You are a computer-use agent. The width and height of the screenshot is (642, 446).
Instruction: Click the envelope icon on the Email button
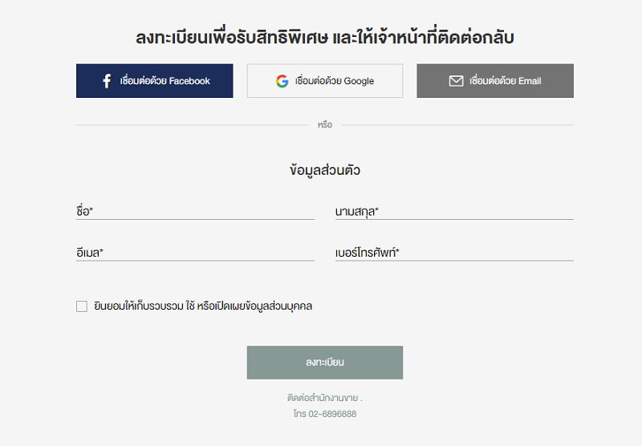pyautogui.click(x=456, y=81)
